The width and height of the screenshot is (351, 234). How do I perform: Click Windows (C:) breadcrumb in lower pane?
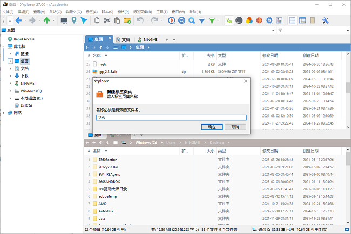tap(146, 142)
